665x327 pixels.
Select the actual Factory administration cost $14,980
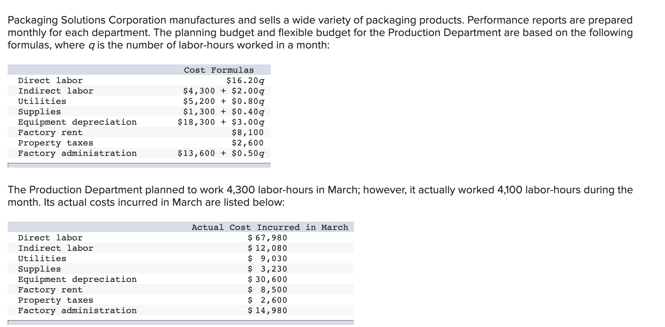pyautogui.click(x=268, y=311)
